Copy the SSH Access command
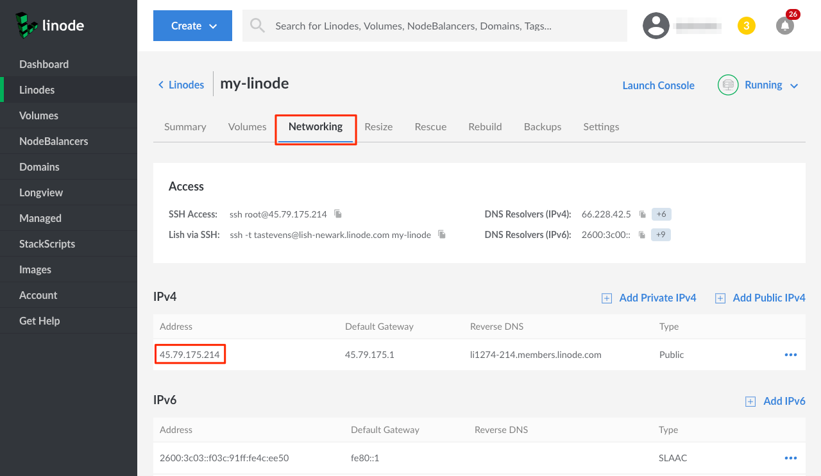821x476 pixels. (338, 214)
